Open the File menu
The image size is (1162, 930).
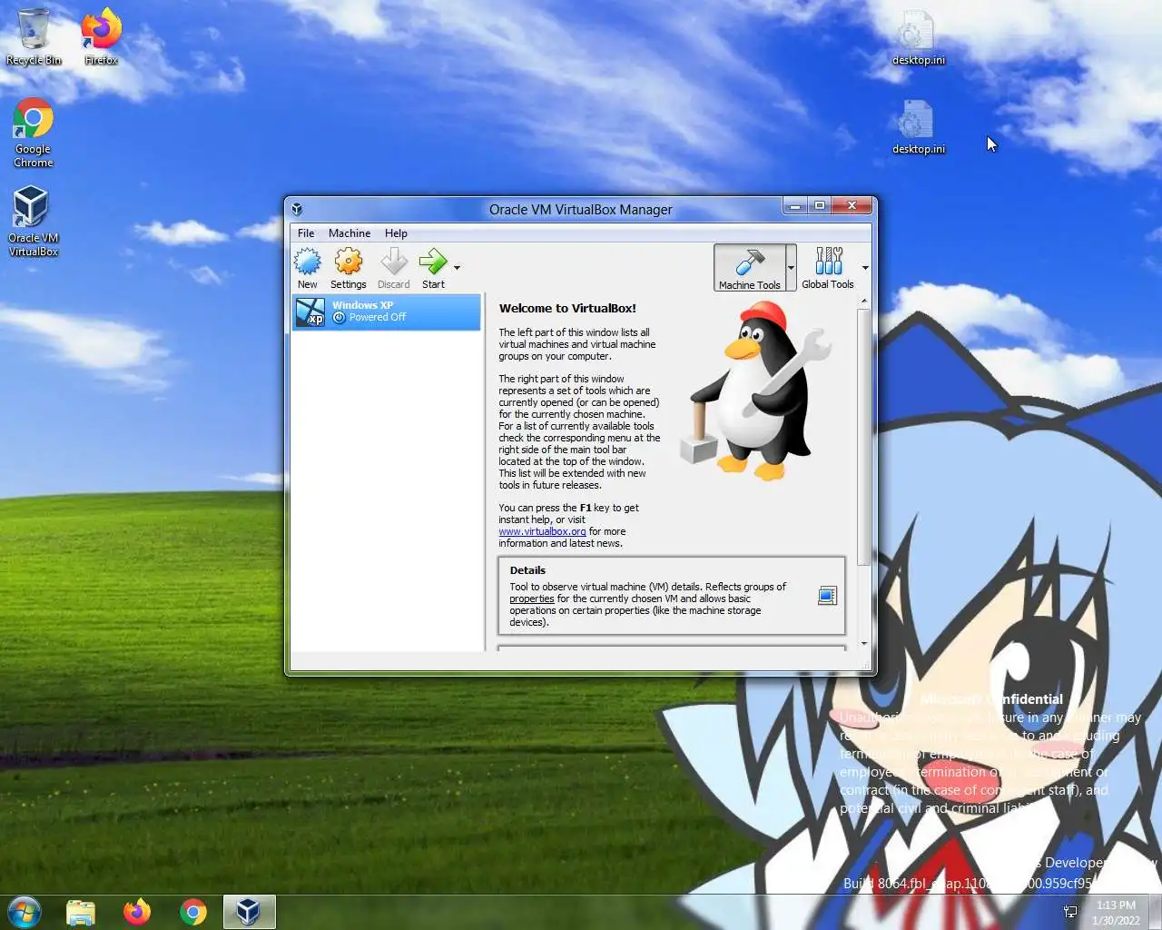(x=306, y=233)
